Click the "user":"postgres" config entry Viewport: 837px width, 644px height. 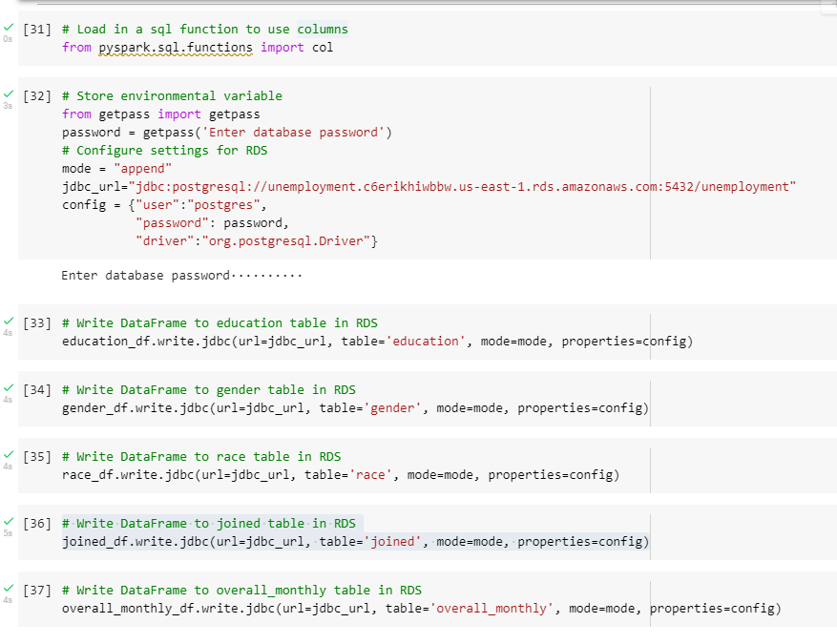(198, 205)
